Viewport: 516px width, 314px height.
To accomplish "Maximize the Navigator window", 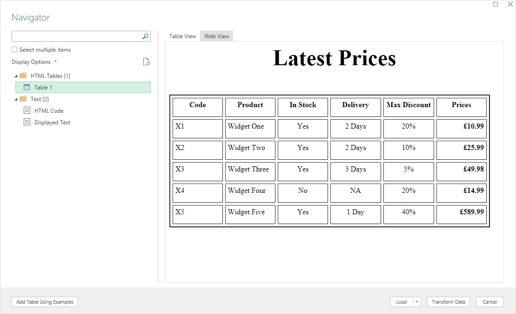I will [496, 4].
